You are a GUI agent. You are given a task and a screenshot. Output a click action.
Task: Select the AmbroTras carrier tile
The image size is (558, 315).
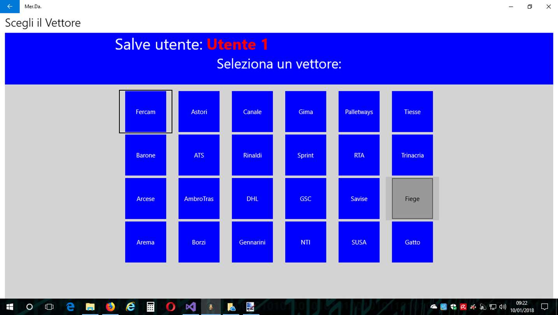[x=199, y=199]
